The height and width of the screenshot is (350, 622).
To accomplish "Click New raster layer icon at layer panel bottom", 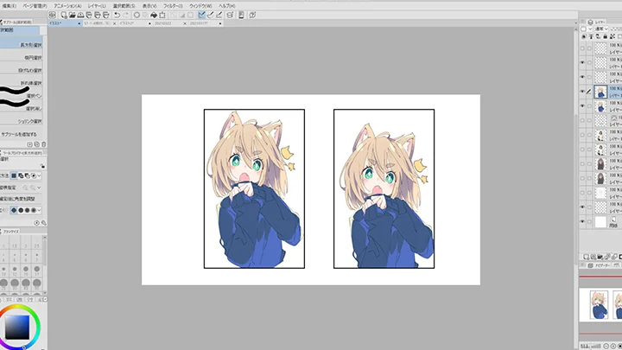I will coord(586,258).
